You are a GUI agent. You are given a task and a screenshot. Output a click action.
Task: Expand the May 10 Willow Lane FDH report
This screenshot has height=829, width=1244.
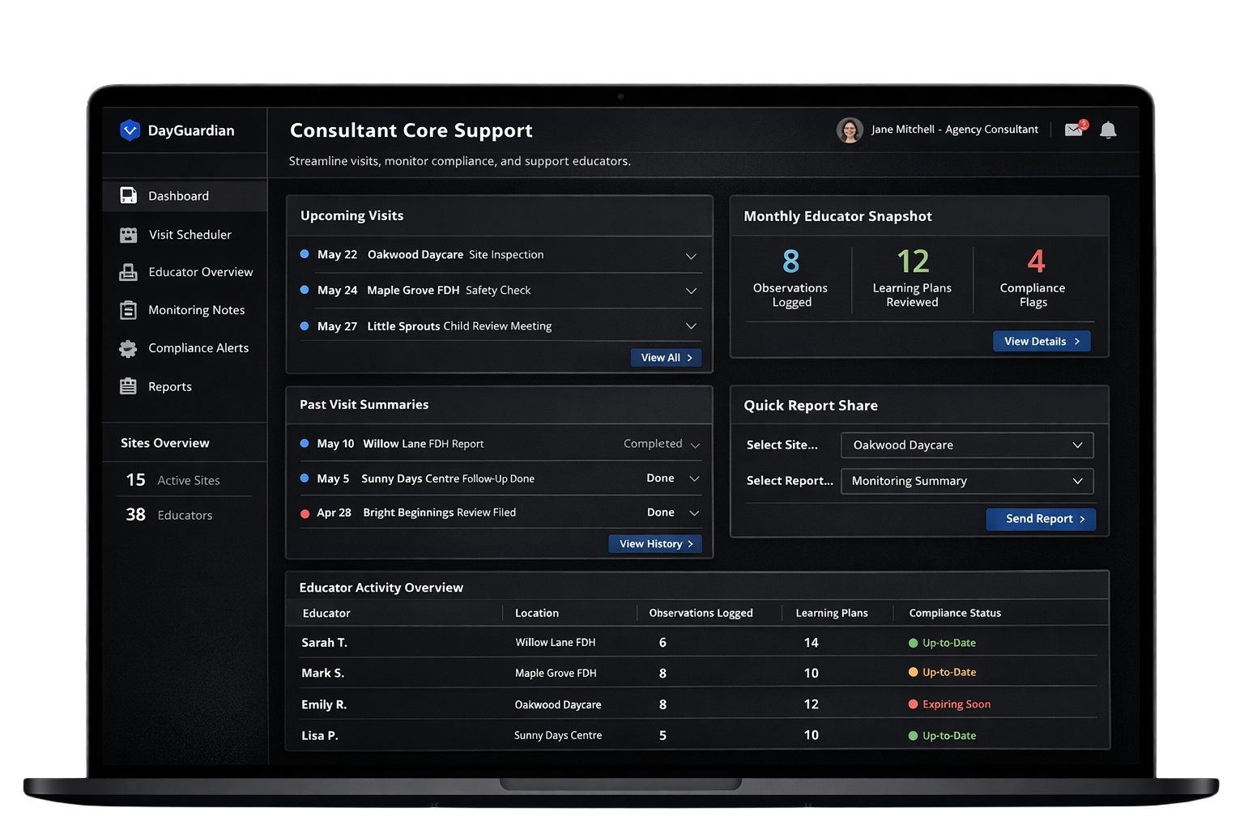tap(695, 444)
